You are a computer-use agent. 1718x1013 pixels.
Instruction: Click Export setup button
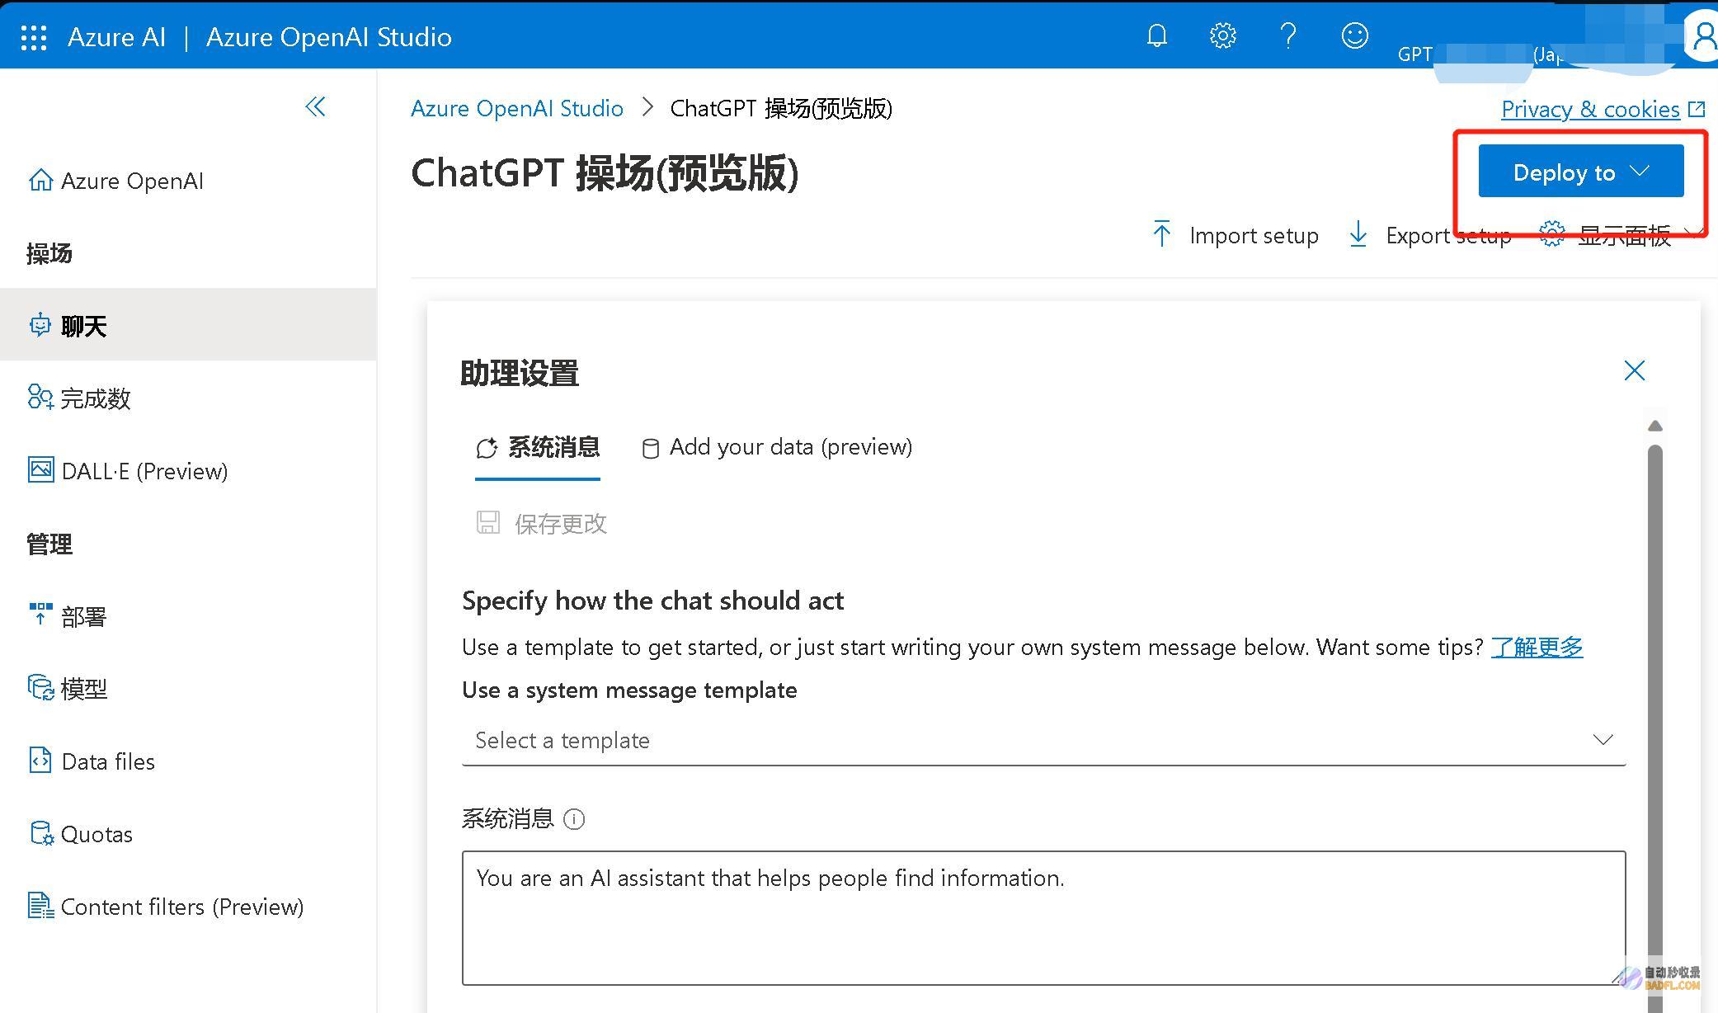[1429, 235]
